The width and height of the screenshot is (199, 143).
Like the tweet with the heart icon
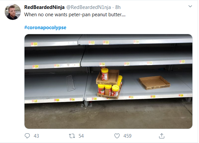[x=117, y=136]
